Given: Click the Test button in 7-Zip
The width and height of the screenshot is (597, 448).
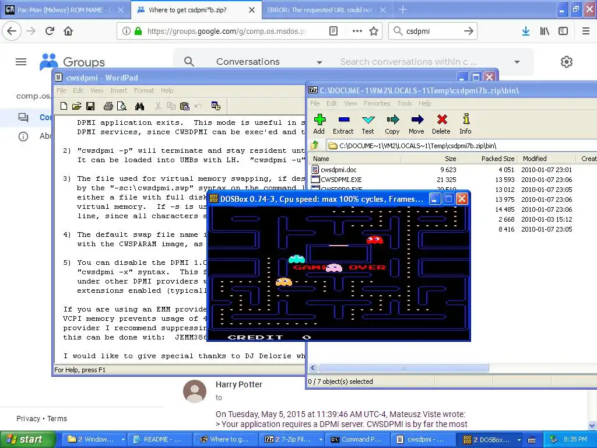Looking at the screenshot, I should tap(368, 124).
